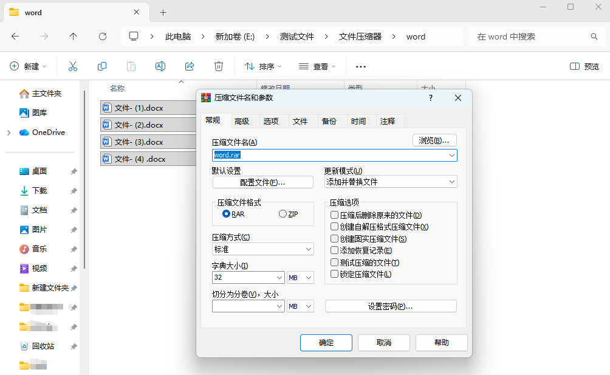Click the Paste clipboard icon
610x375 pixels.
131,66
